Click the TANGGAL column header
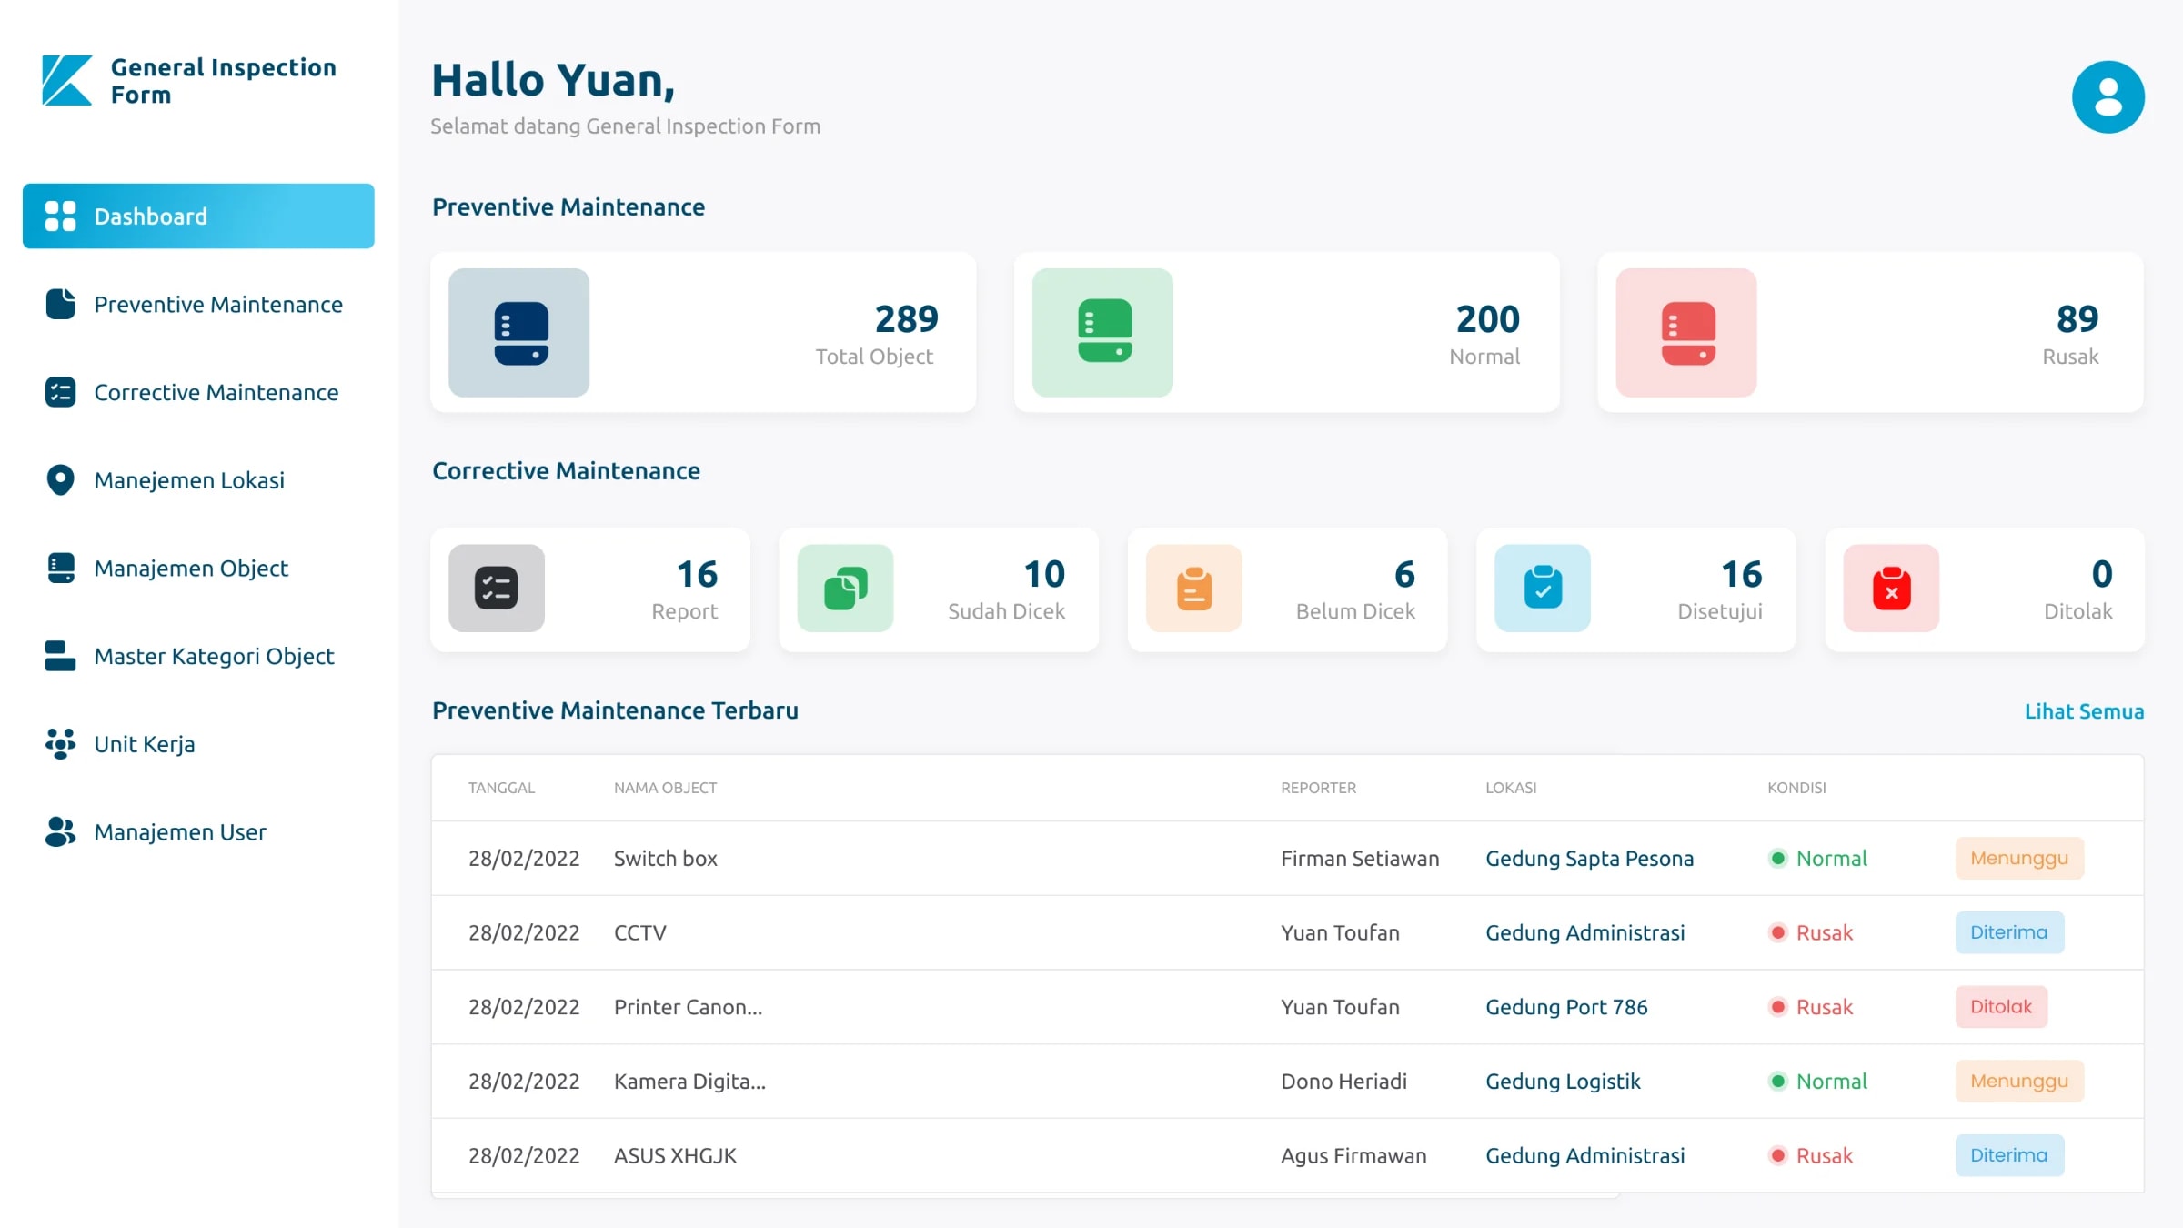Screen dimensions: 2183x1228 pyautogui.click(x=501, y=789)
